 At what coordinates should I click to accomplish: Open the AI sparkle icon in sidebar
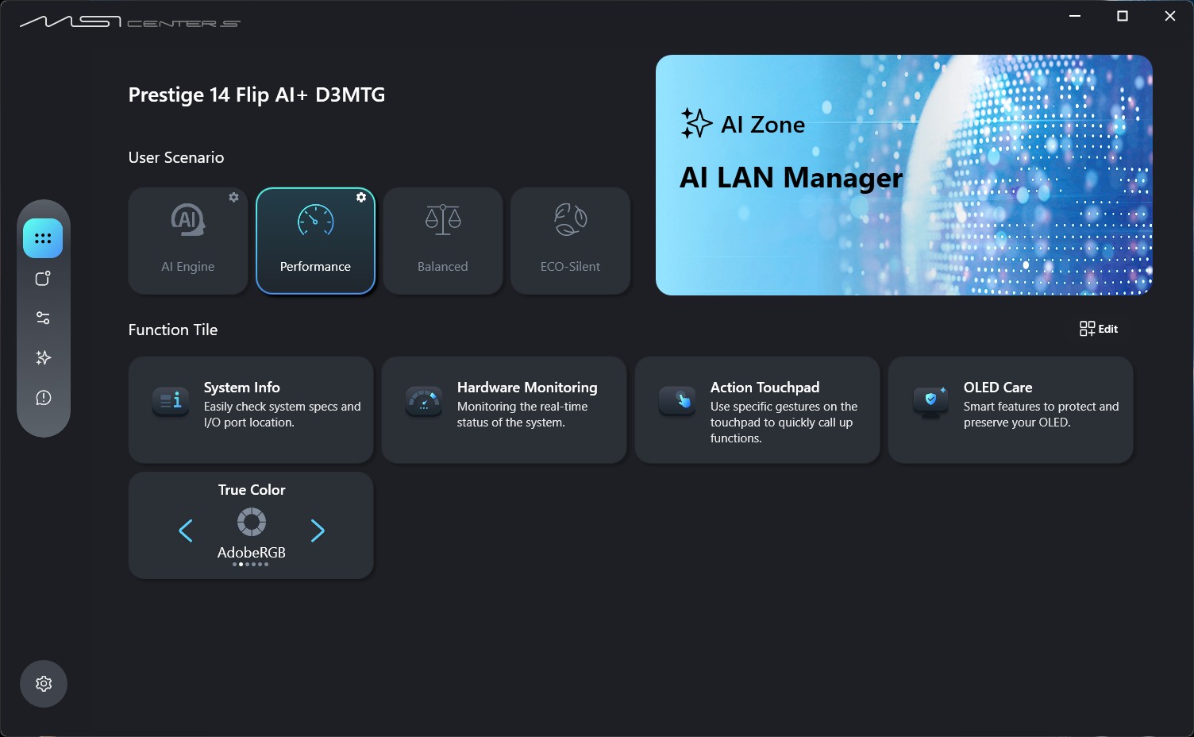click(x=43, y=357)
